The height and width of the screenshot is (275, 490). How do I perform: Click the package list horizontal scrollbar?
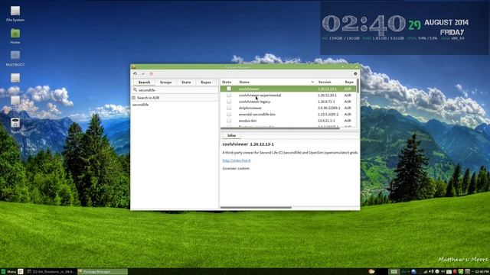pyautogui.click(x=279, y=128)
